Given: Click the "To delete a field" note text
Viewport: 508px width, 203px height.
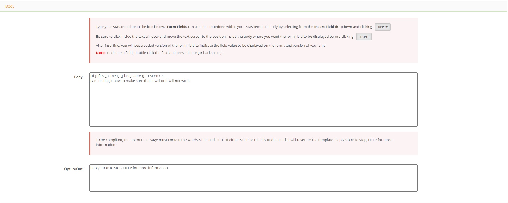Looking at the screenshot, I should [x=164, y=53].
